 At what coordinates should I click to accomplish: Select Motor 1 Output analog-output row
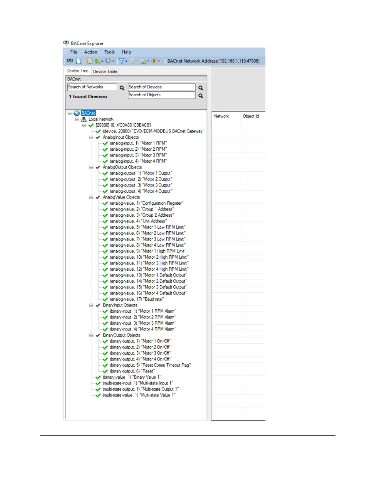click(141, 173)
